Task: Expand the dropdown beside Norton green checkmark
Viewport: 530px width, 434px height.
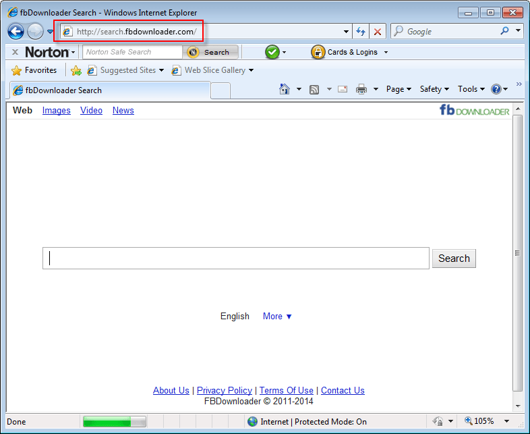Action: (285, 53)
